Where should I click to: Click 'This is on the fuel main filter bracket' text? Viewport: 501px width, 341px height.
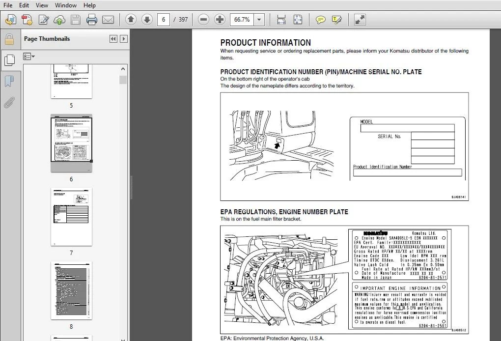(x=261, y=219)
